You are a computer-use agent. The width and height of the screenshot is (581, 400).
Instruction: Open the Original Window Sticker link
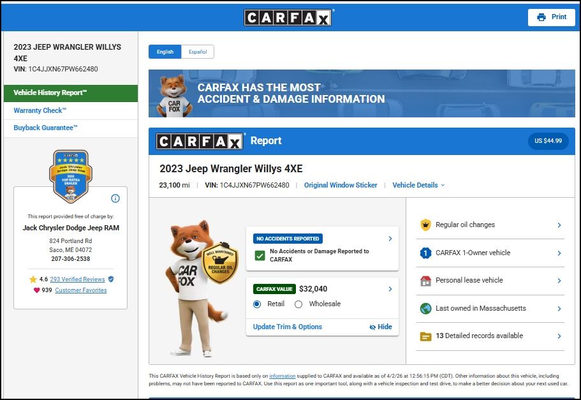point(341,186)
